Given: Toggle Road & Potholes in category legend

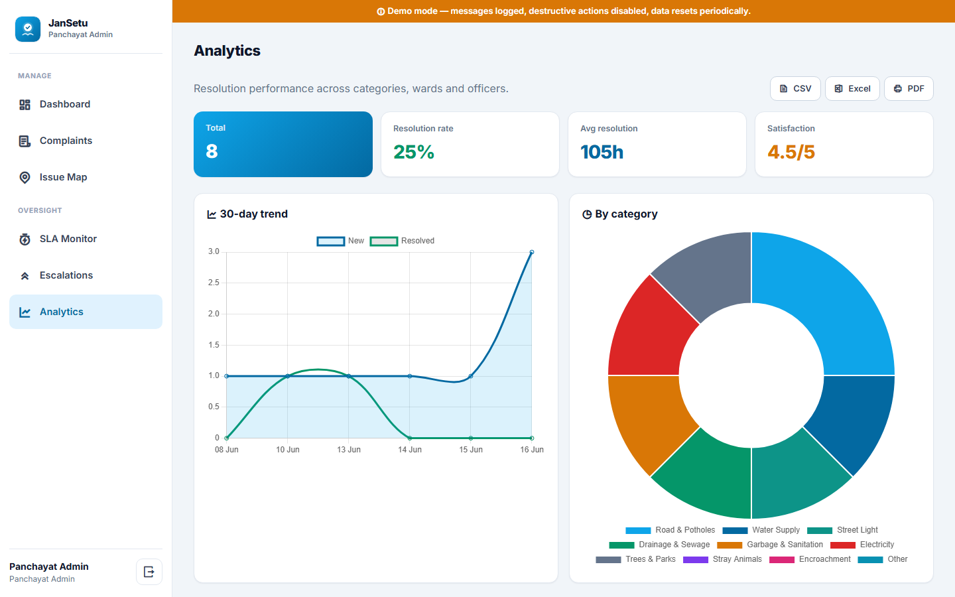Looking at the screenshot, I should tap(670, 530).
